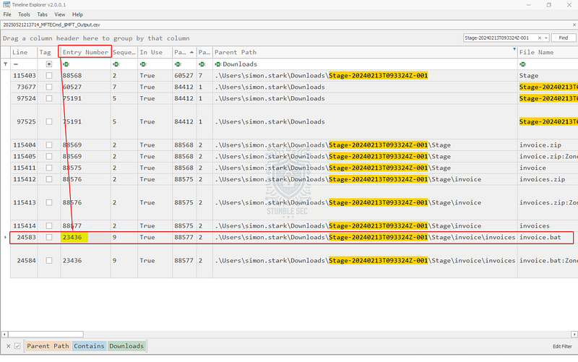Tag the row with line 115404
This screenshot has width=578, height=362.
coord(49,145)
